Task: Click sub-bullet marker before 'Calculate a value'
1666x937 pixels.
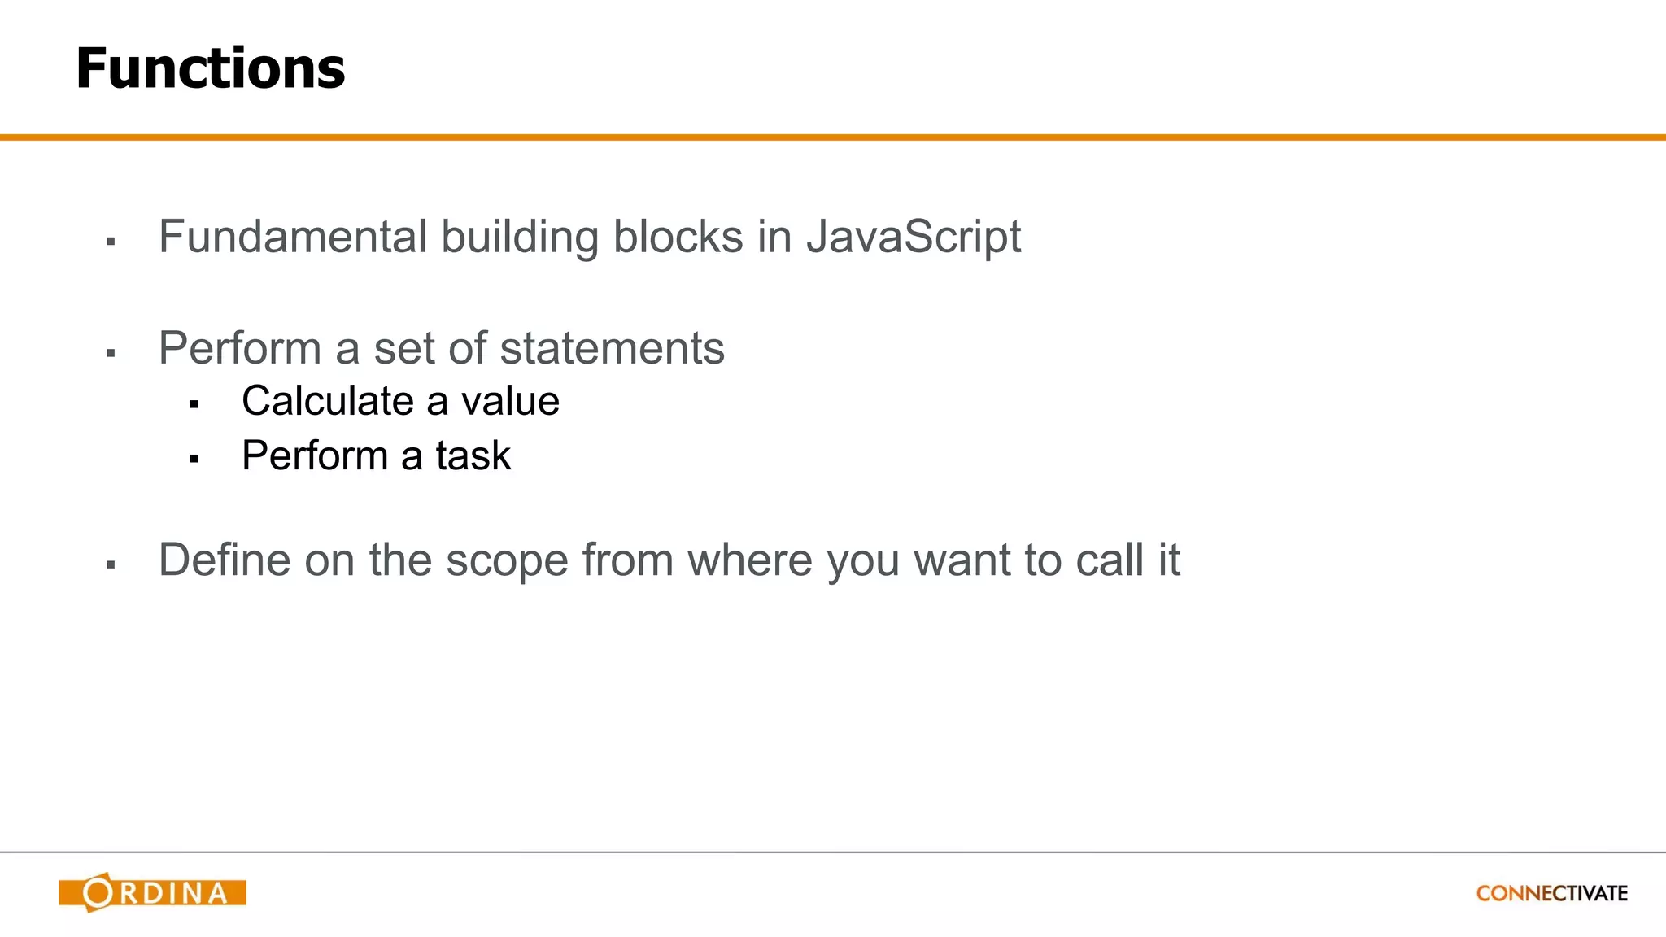Action: (194, 404)
